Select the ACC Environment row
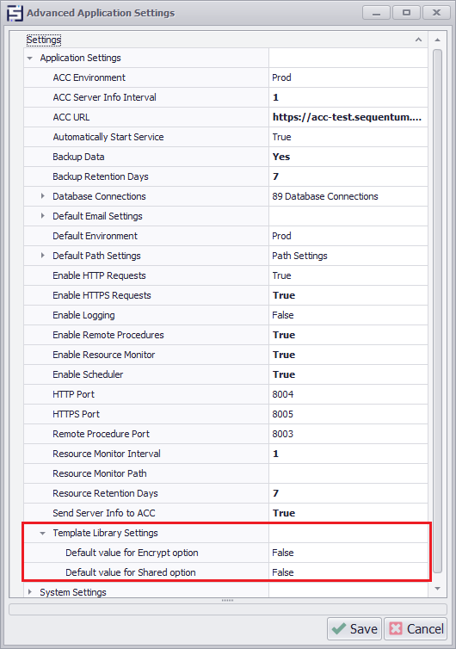 pyautogui.click(x=225, y=77)
